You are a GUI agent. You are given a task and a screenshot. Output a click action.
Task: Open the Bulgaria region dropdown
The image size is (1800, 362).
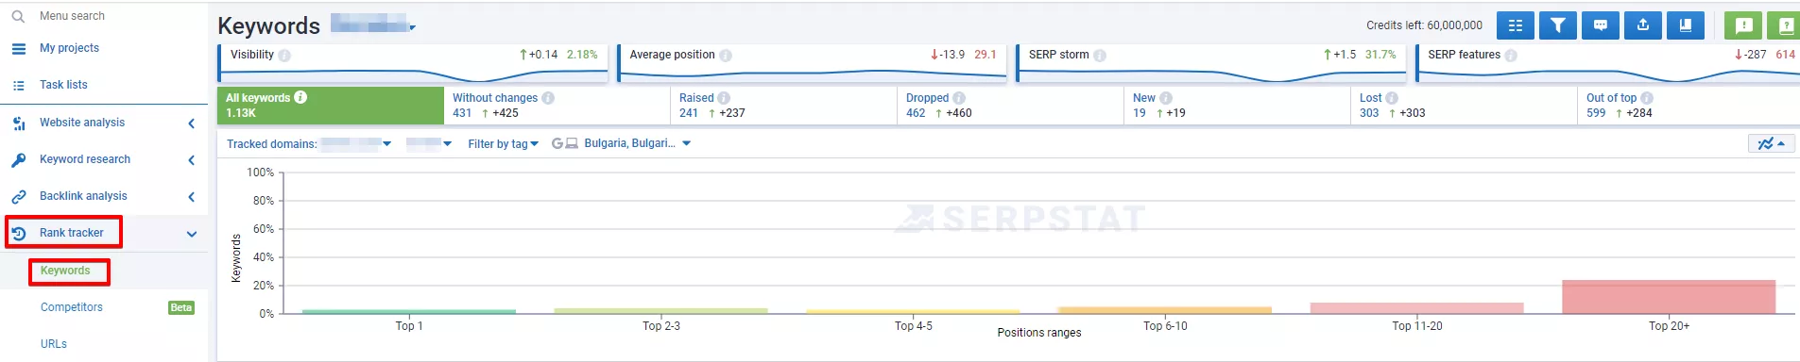coord(638,143)
